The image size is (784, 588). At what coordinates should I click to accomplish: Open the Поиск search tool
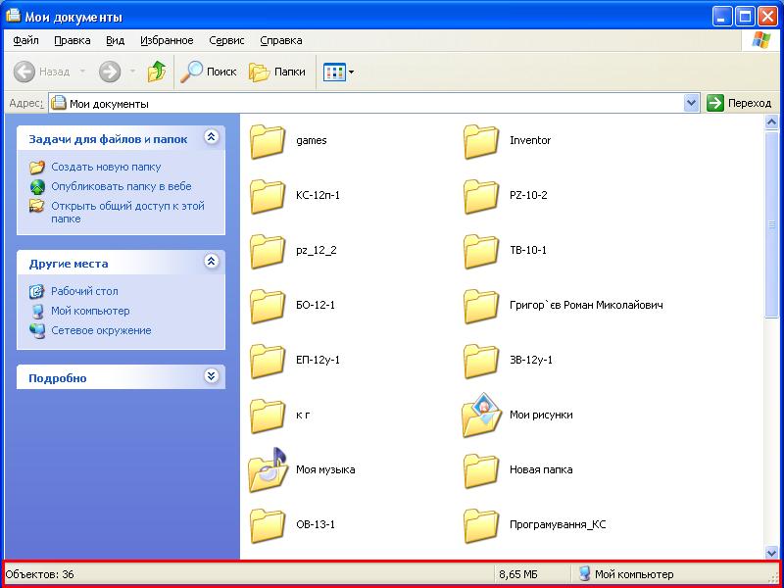pos(208,72)
